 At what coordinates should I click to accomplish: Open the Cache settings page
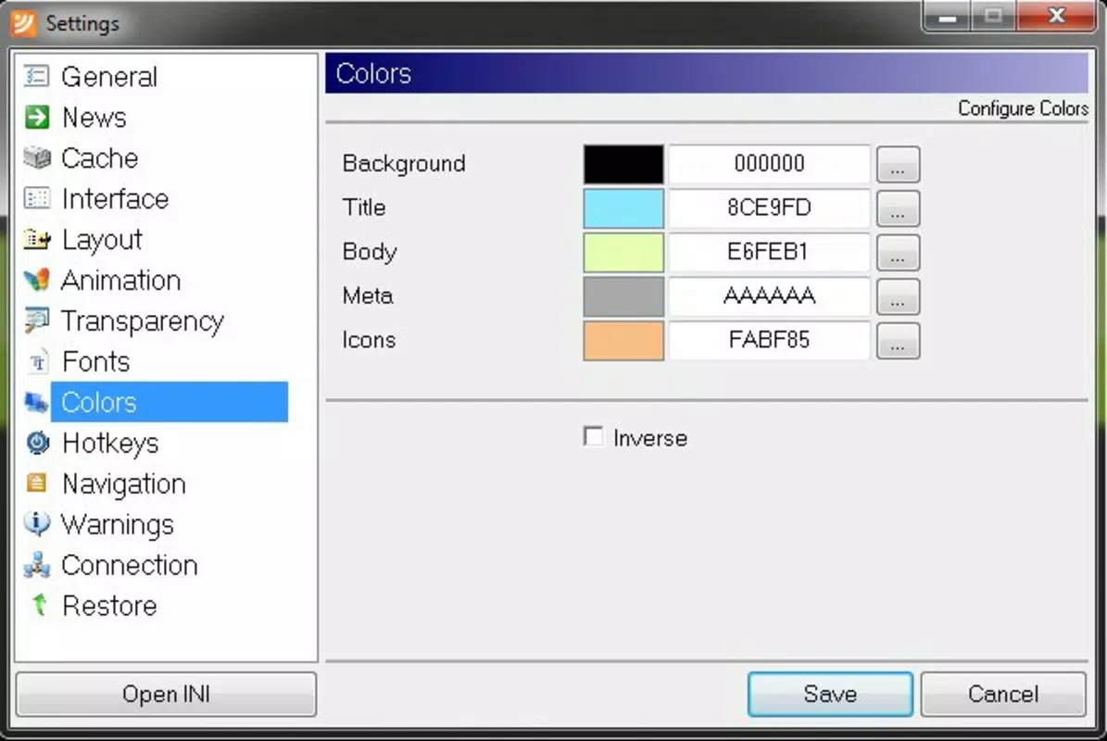coord(99,158)
